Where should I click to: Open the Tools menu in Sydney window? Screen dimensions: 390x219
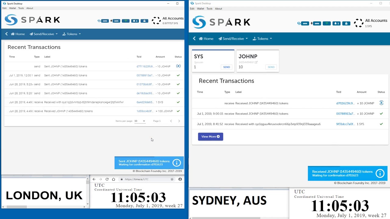click(209, 9)
